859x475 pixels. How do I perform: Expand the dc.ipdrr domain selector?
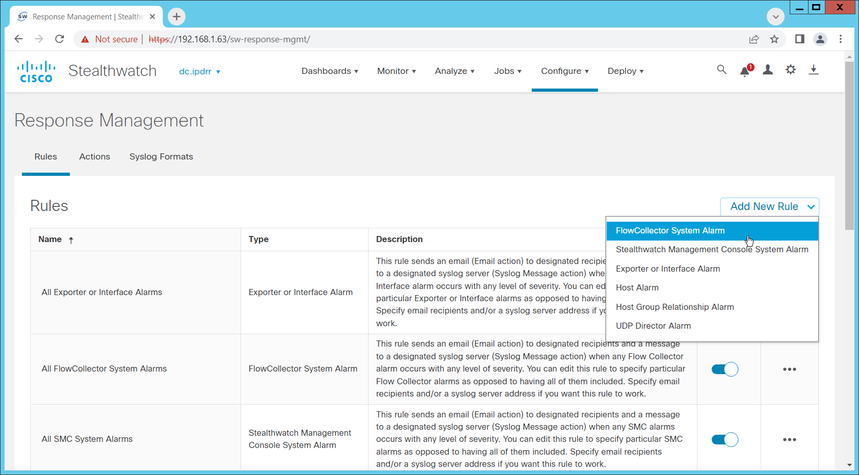(x=200, y=71)
